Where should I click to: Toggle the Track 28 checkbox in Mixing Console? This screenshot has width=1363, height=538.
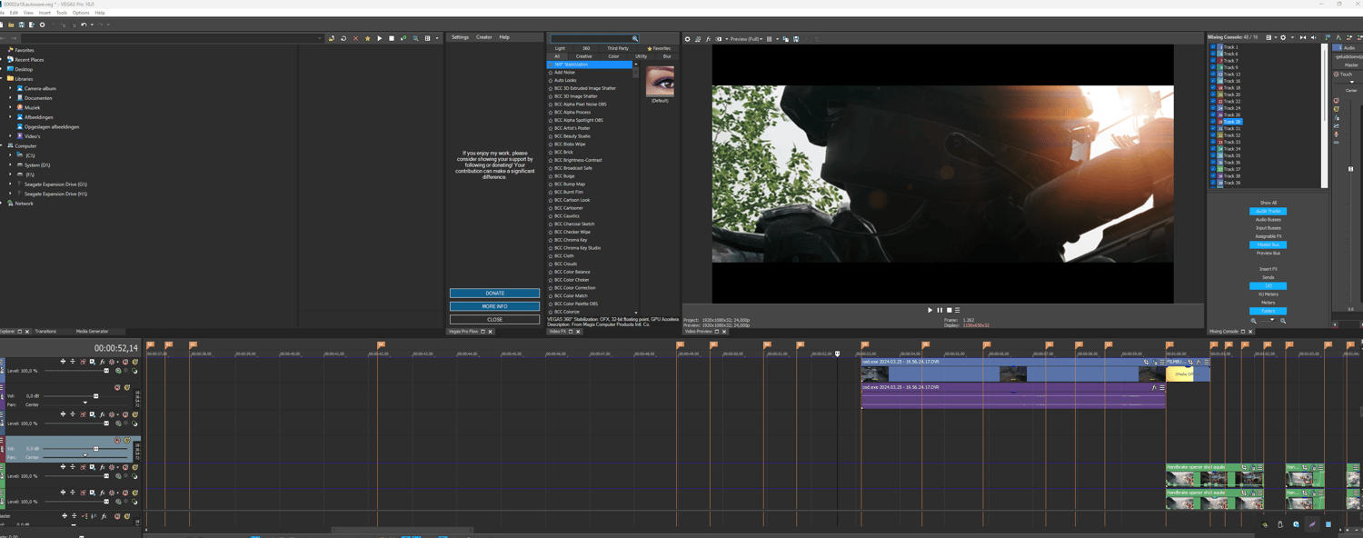coord(1213,122)
